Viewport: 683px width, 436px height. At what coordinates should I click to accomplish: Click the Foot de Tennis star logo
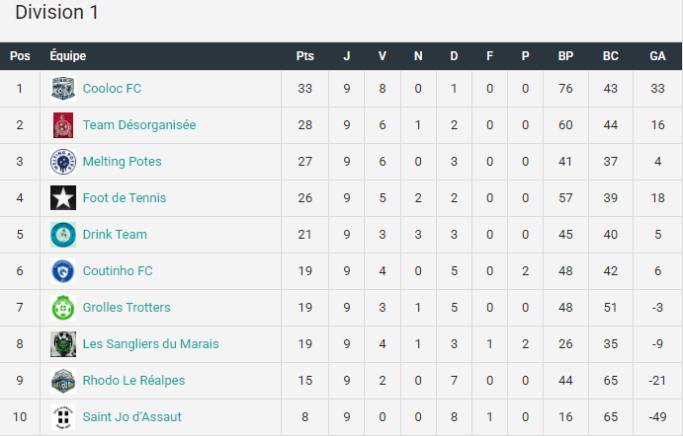(63, 198)
